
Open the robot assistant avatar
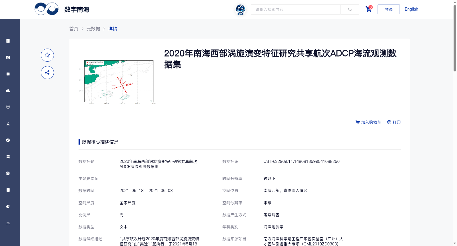click(240, 9)
